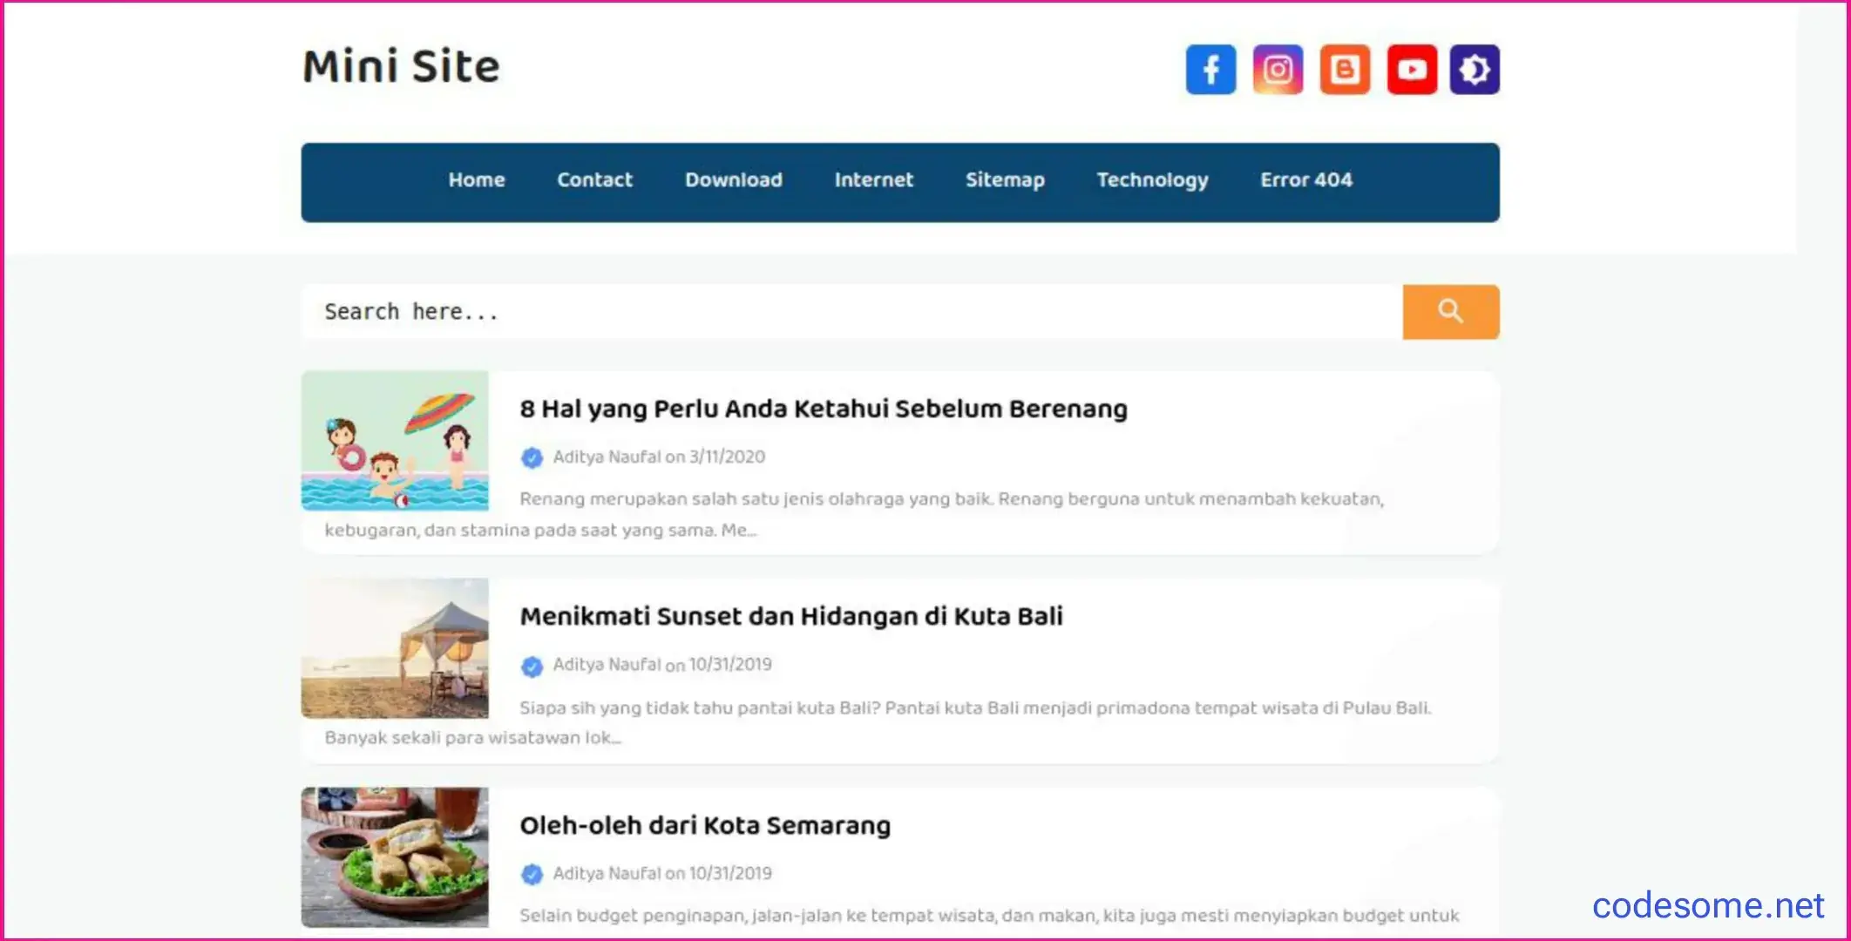
Task: Open 'Menikmati Sunset dan Hidangan' post title
Action: coord(790,616)
